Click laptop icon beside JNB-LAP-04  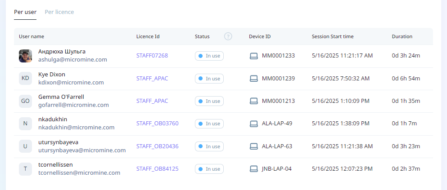pos(254,169)
